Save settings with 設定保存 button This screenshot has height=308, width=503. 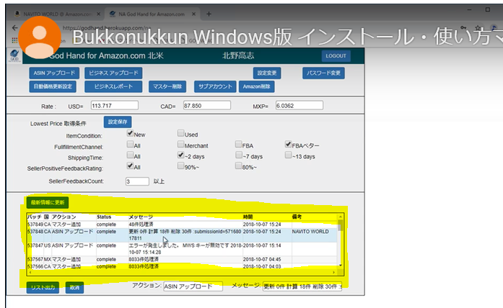point(118,122)
